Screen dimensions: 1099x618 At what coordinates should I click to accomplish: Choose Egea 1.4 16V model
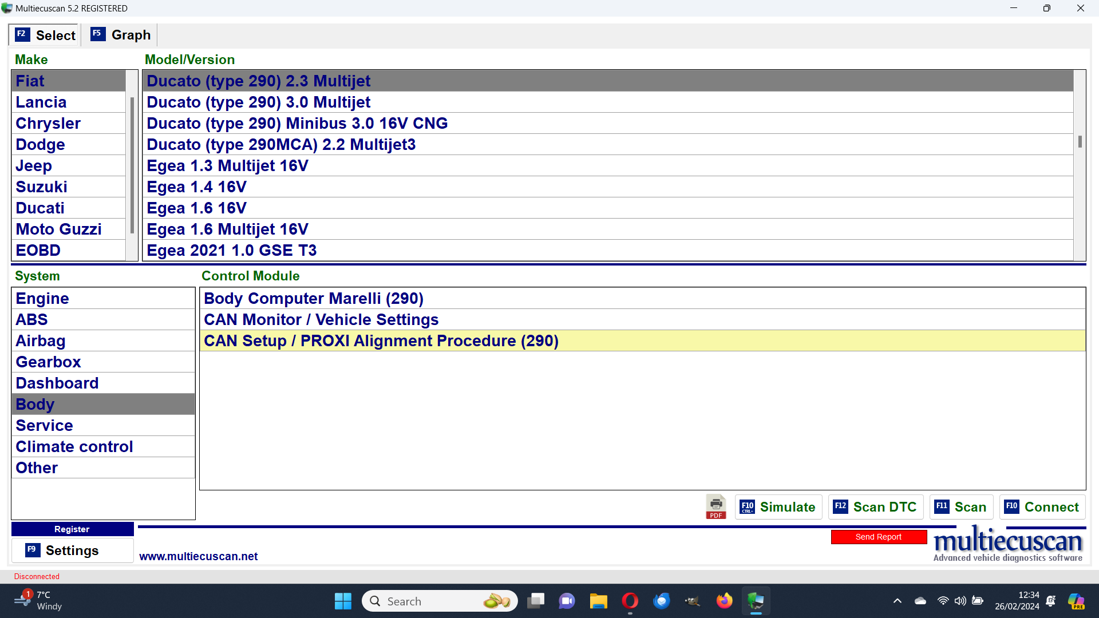coord(196,187)
